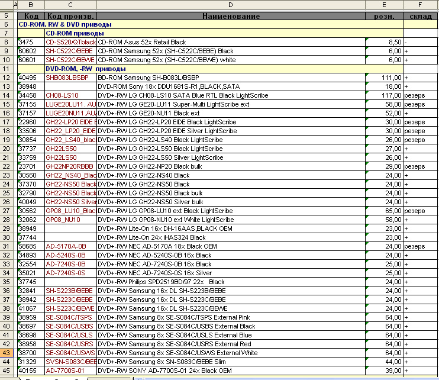Image resolution: width=439 pixels, height=380 pixels.
Task: Select 'DVD-ROM Sony 18x DDU1681S-R1' cell
Action: click(x=231, y=86)
